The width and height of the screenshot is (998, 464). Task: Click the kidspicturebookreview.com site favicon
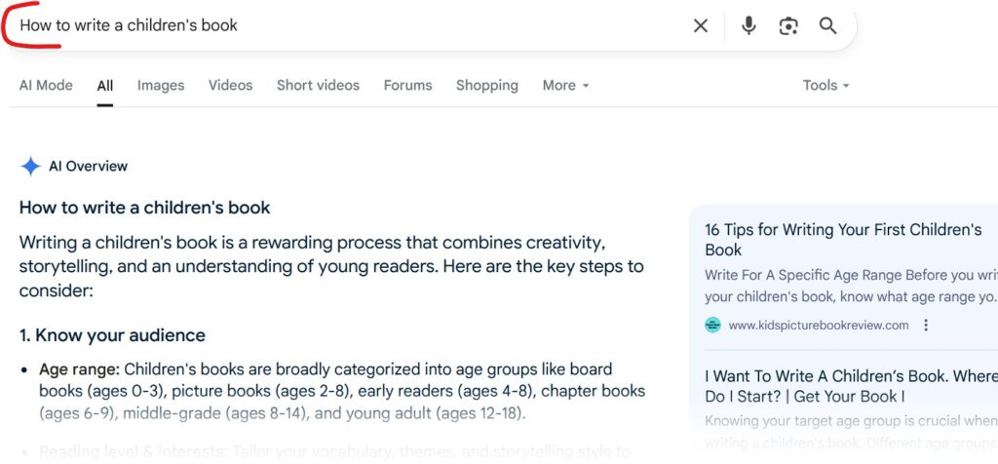(x=713, y=326)
